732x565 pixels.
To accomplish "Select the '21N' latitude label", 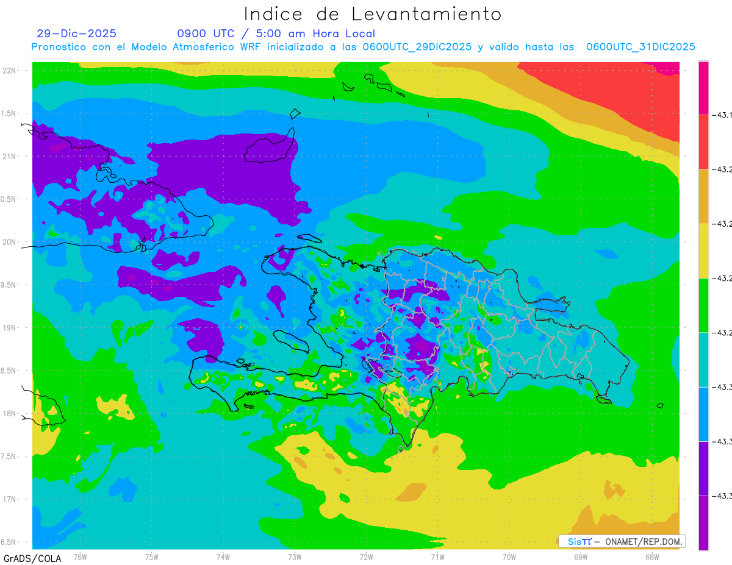I will point(10,156).
